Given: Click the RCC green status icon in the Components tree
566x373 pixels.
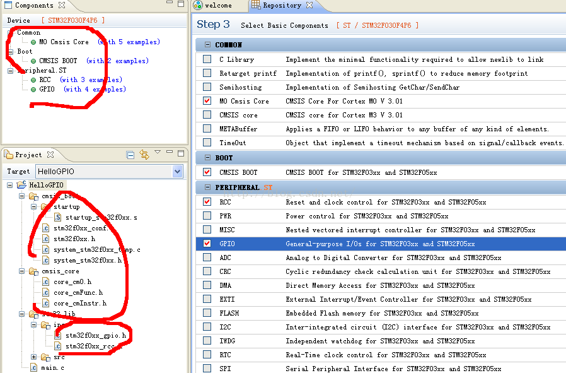Looking at the screenshot, I should (33, 80).
